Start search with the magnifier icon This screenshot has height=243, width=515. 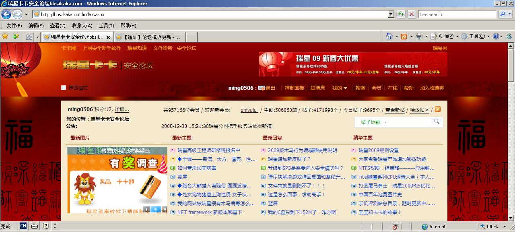[x=503, y=14]
